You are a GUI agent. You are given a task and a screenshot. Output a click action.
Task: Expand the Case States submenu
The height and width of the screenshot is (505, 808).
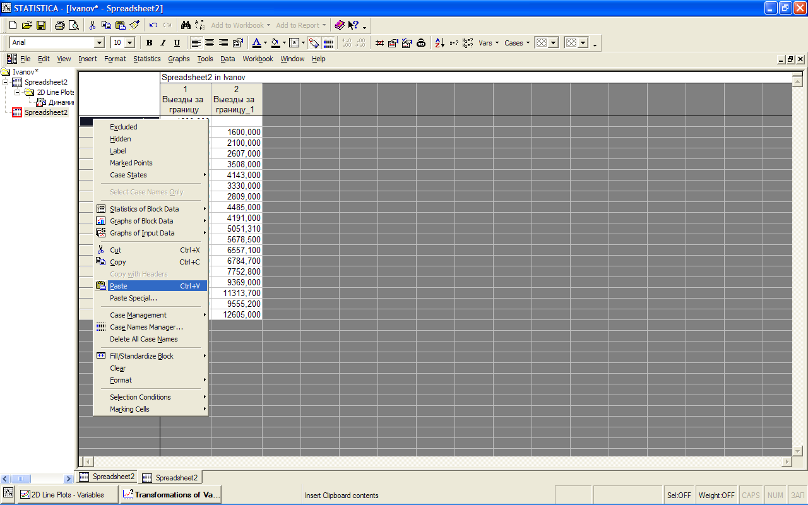[x=150, y=175]
